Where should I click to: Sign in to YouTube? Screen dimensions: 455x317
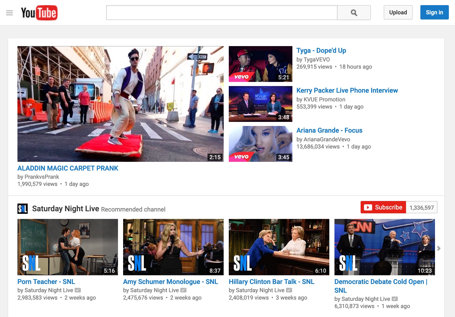tap(434, 13)
